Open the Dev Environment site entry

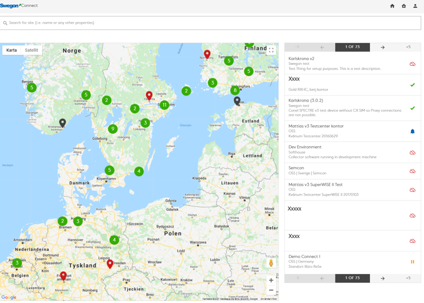pos(352,152)
